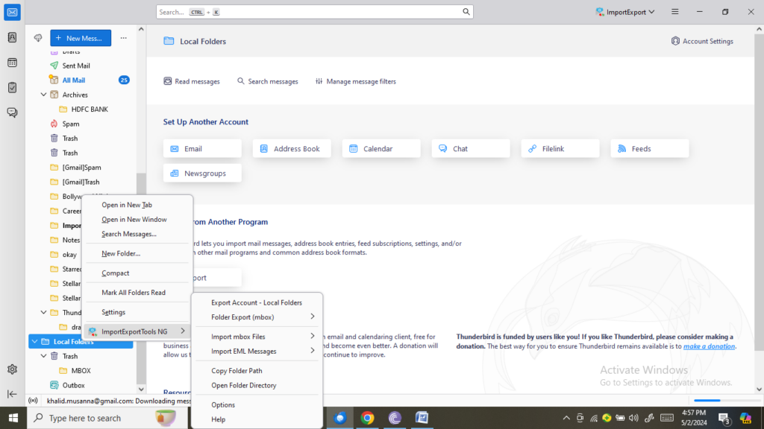The image size is (764, 429).
Task: Collapse the Local Folders tree
Action: pos(35,341)
